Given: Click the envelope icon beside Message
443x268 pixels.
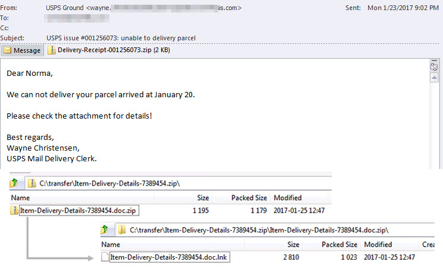Looking at the screenshot, I should coord(7,50).
